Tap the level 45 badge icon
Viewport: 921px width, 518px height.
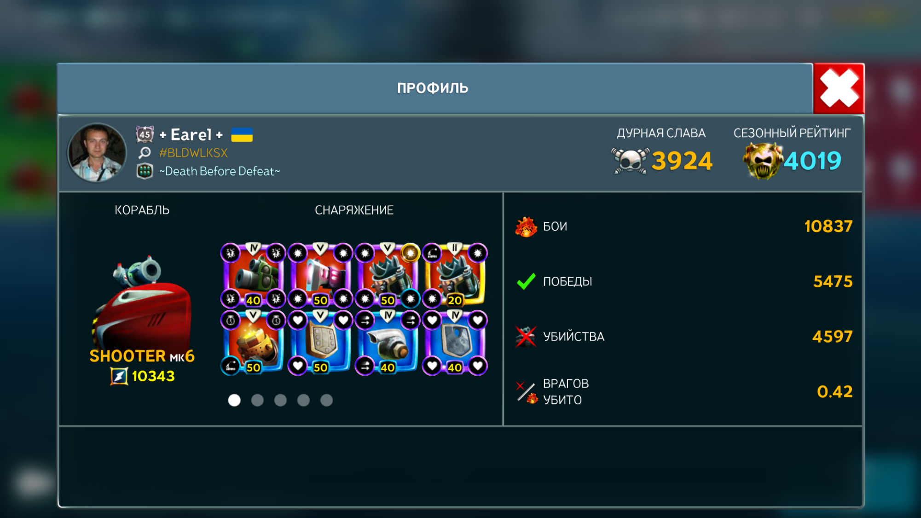pyautogui.click(x=145, y=134)
